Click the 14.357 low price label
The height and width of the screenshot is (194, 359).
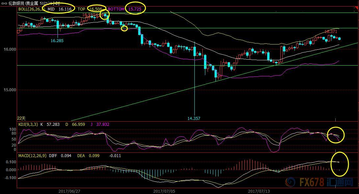pos(194,118)
